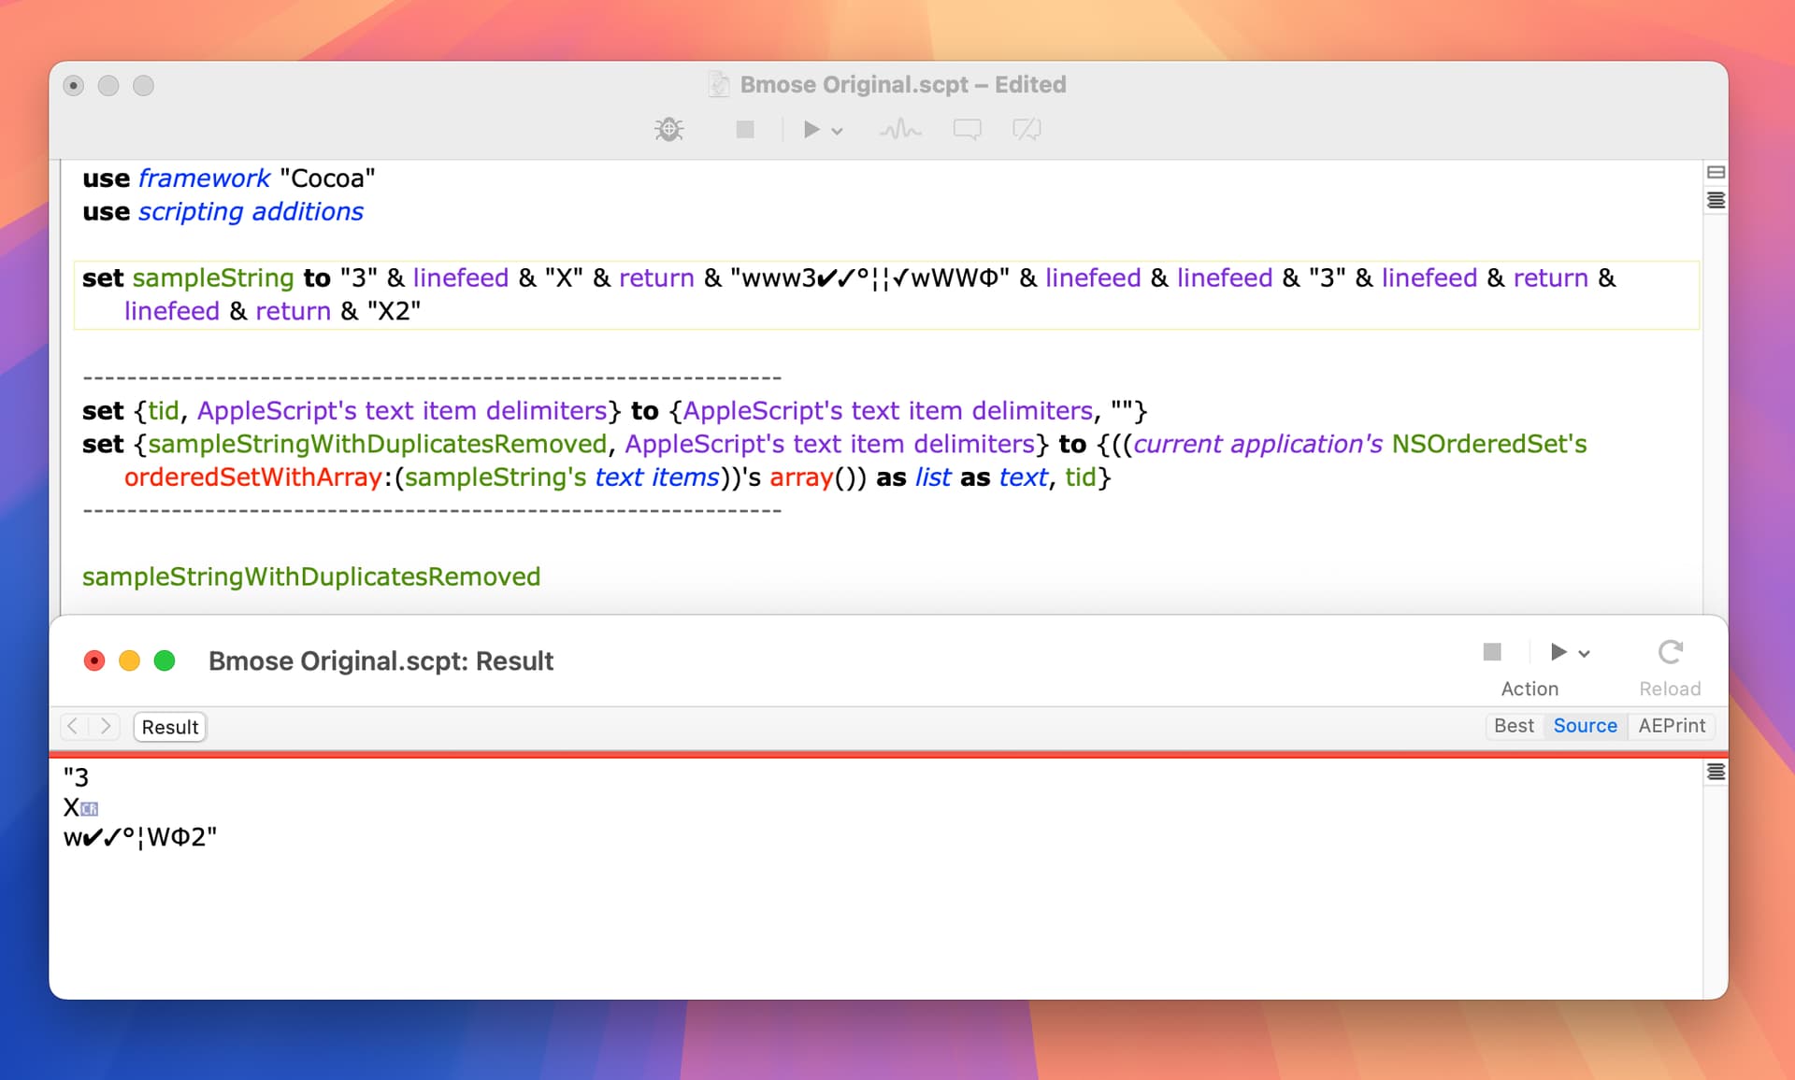
Task: Click the stop square in the Result window
Action: coord(1492,651)
